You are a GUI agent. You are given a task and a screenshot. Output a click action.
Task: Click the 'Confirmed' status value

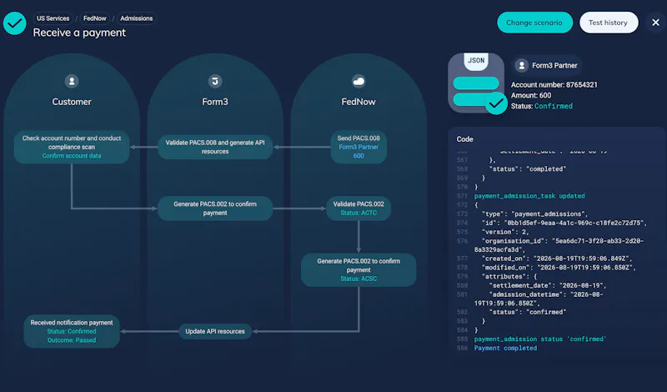pos(554,106)
